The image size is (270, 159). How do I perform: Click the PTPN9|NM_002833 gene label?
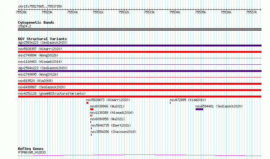click(32, 152)
